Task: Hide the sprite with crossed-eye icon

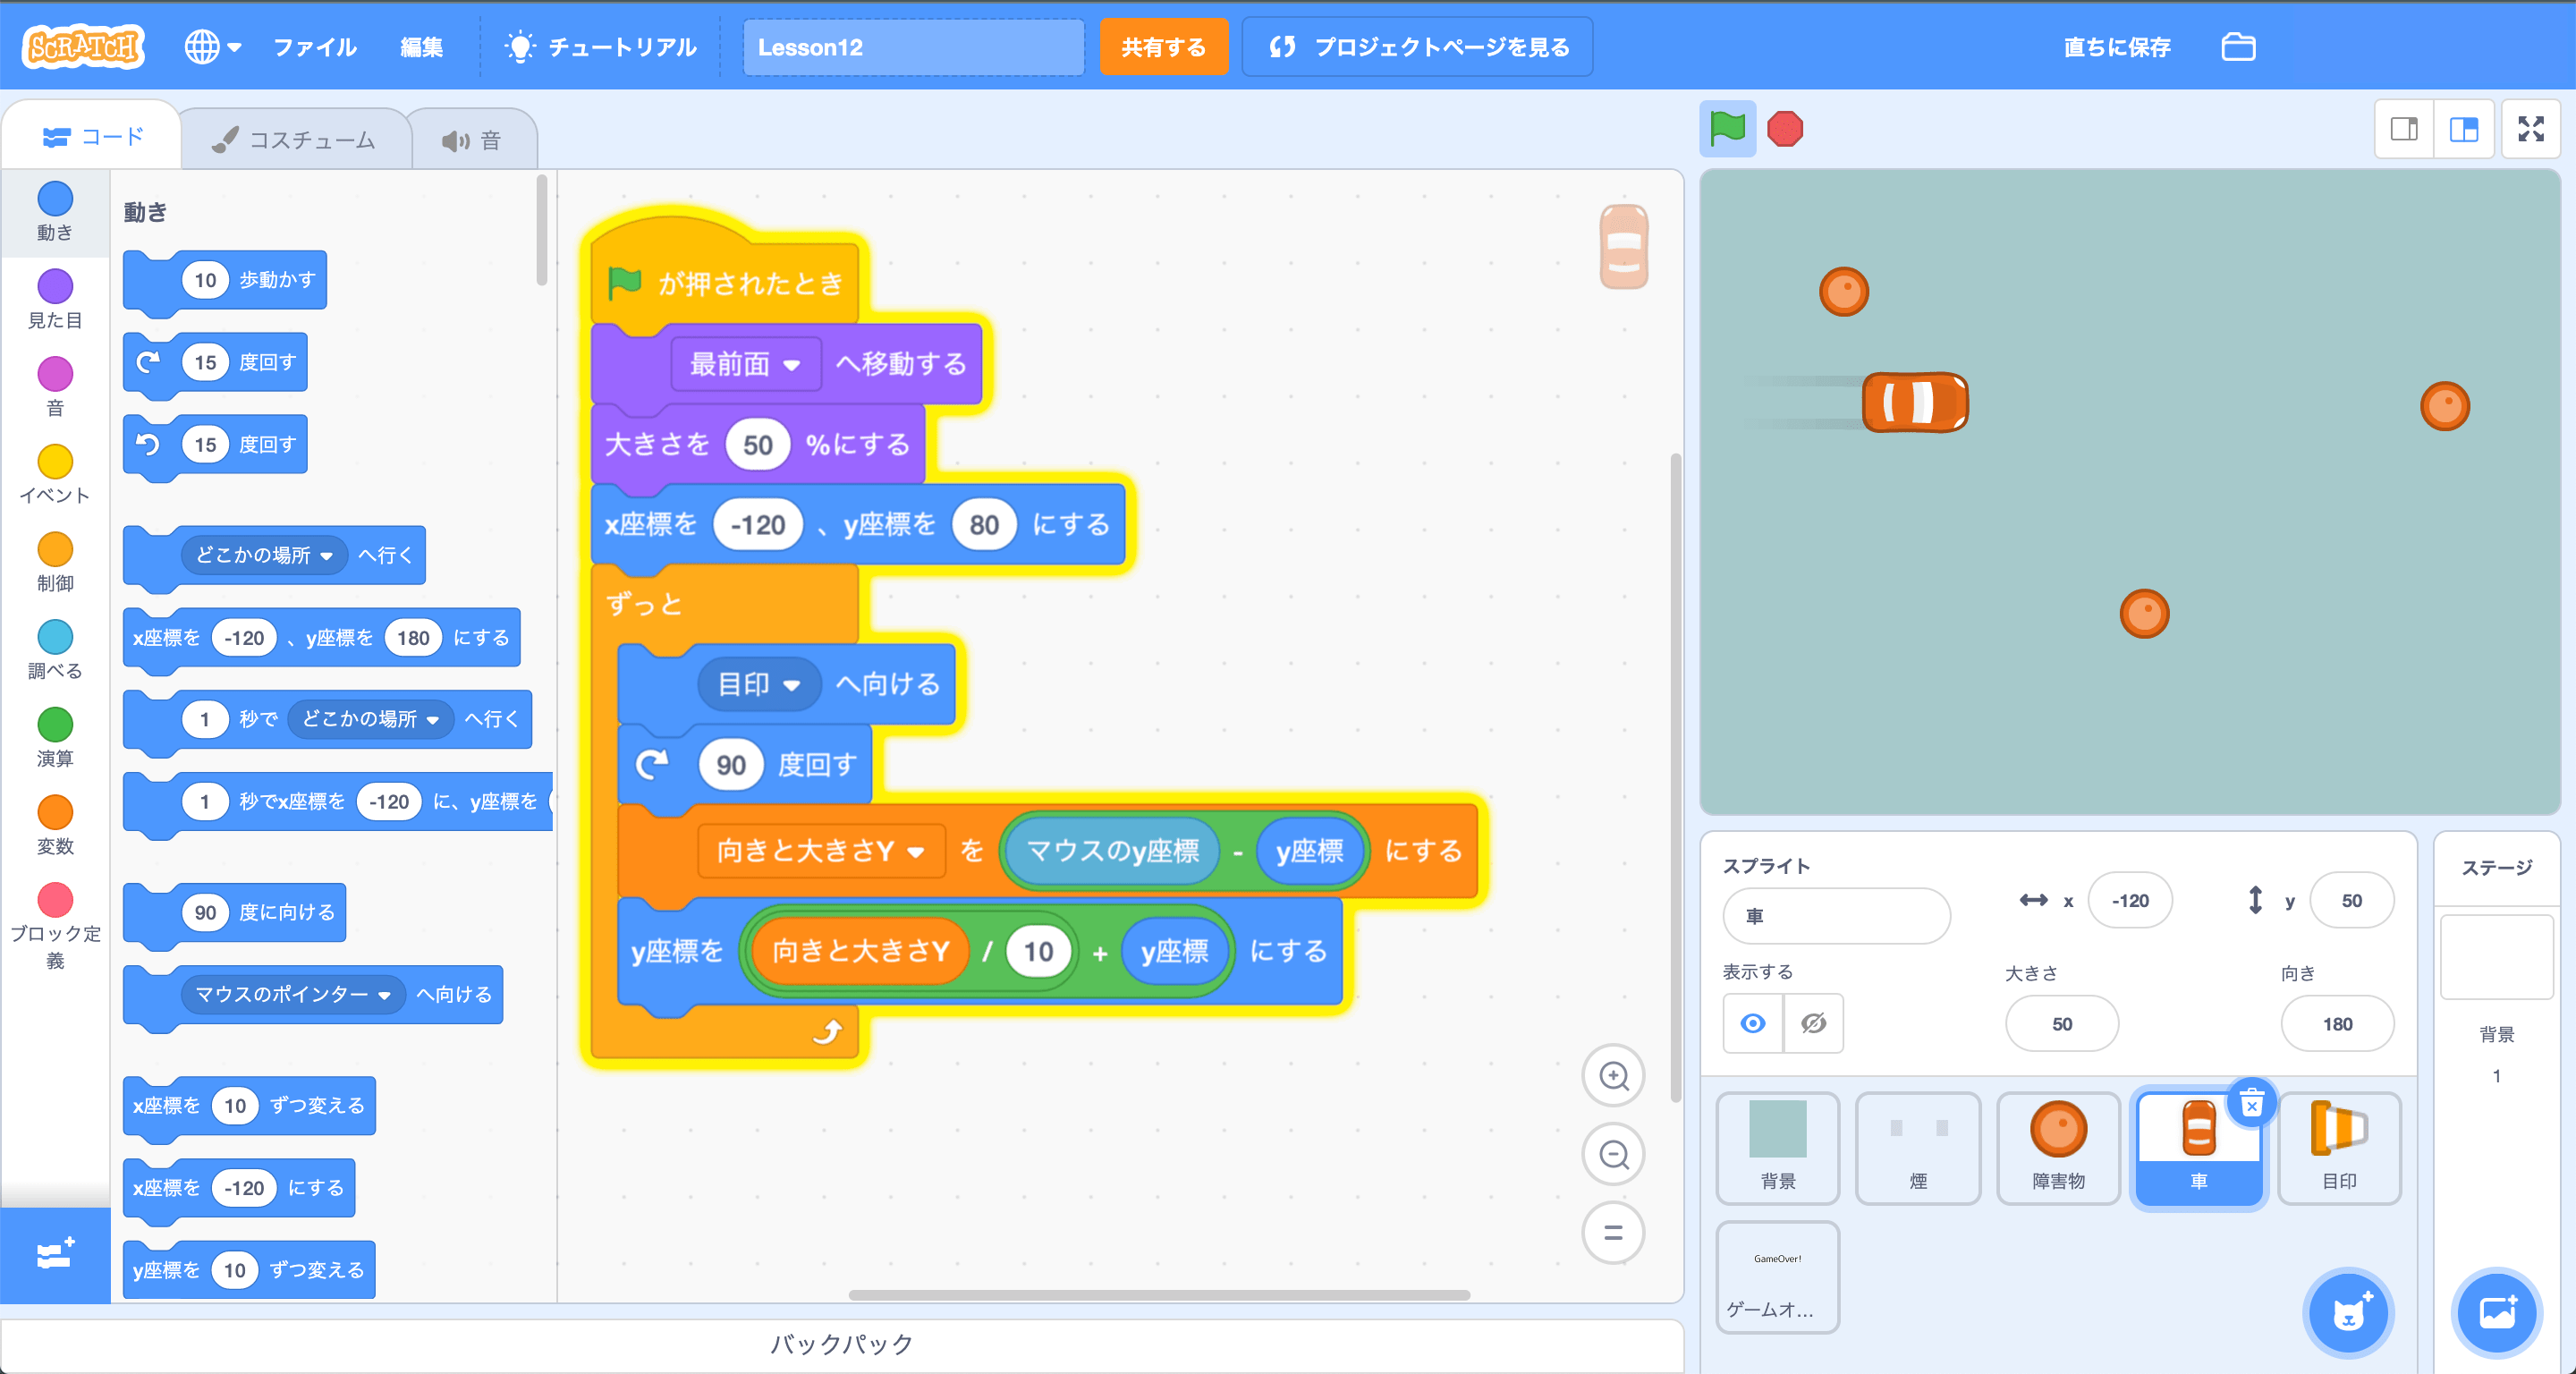Action: coord(1813,1023)
